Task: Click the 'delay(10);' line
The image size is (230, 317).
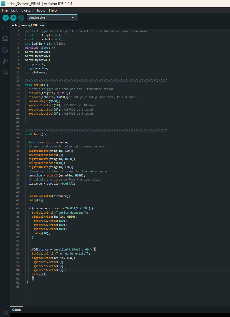Action: (42, 233)
